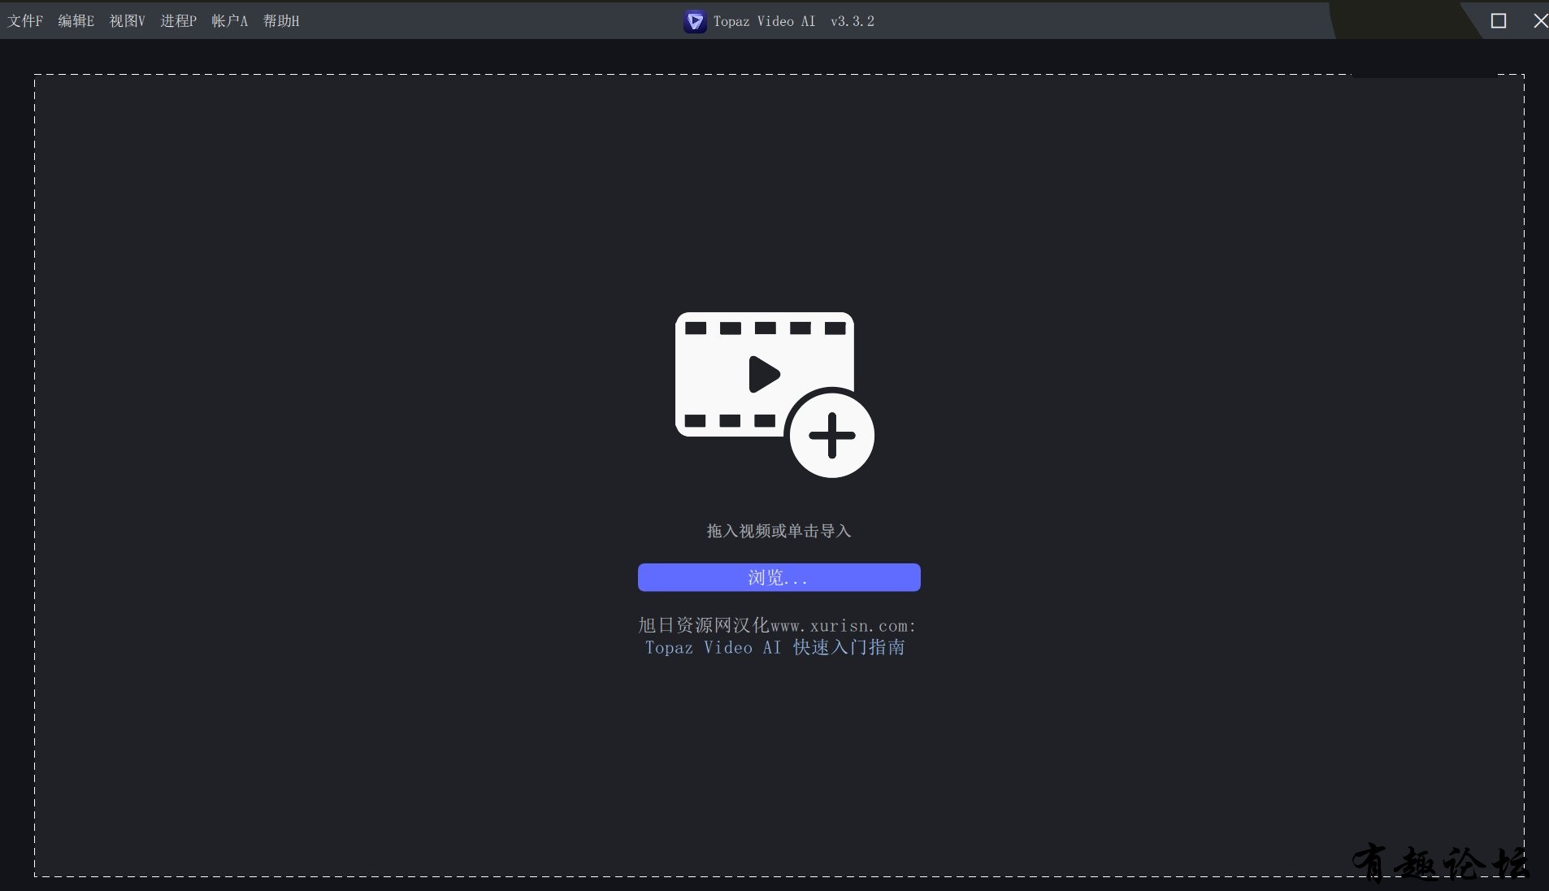1549x891 pixels.
Task: Click the 拖入视频或单击导入 text
Action: 779,531
